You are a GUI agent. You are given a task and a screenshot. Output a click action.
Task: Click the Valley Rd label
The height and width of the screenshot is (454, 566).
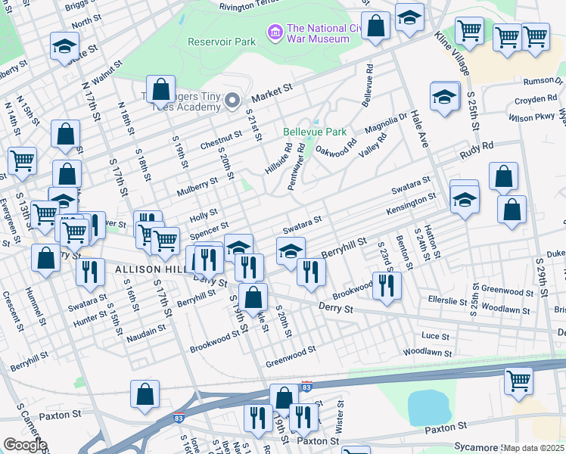(x=372, y=145)
